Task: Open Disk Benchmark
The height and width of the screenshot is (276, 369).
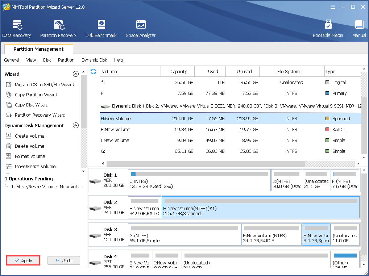Action: (101, 29)
